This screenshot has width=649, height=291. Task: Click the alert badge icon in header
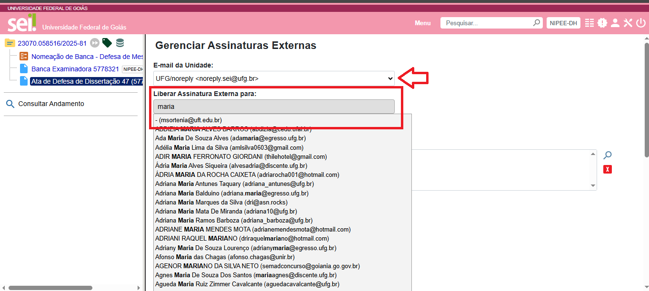(x=602, y=23)
